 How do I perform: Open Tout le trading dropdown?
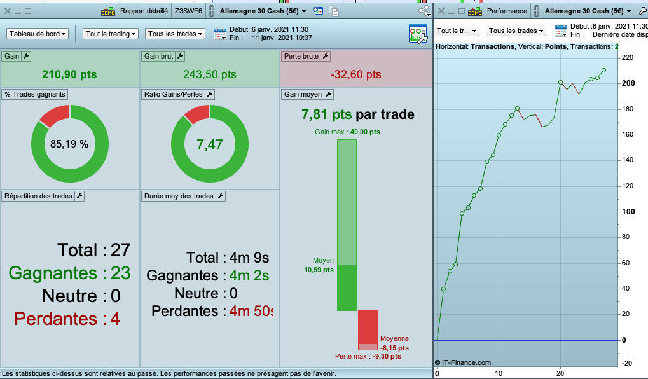(111, 34)
